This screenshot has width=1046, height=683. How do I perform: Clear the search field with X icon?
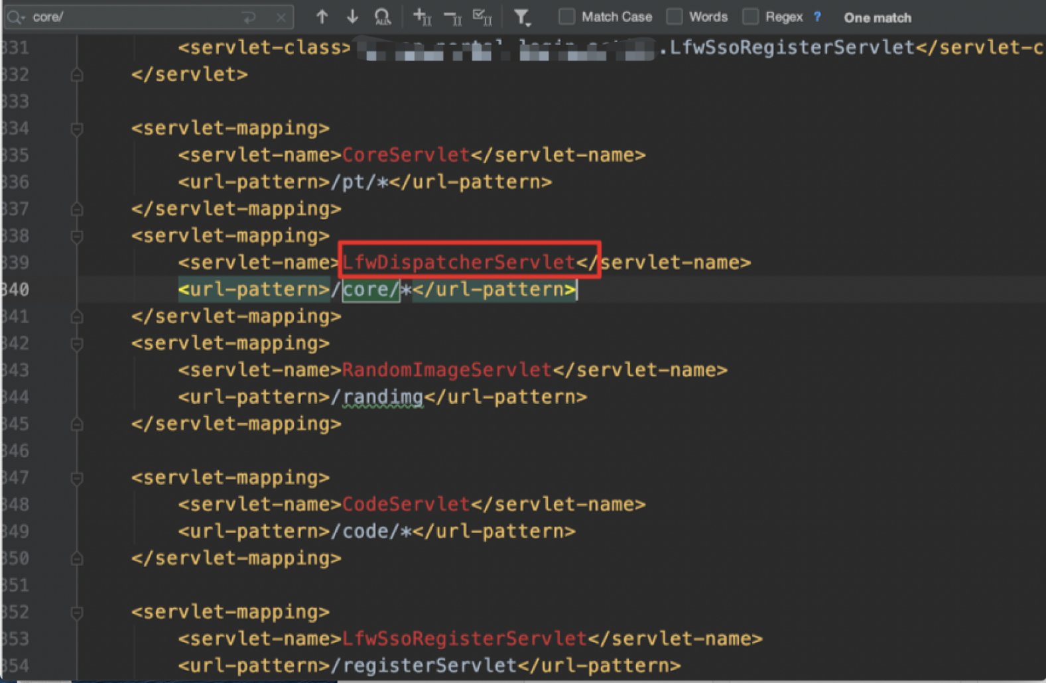tap(281, 18)
